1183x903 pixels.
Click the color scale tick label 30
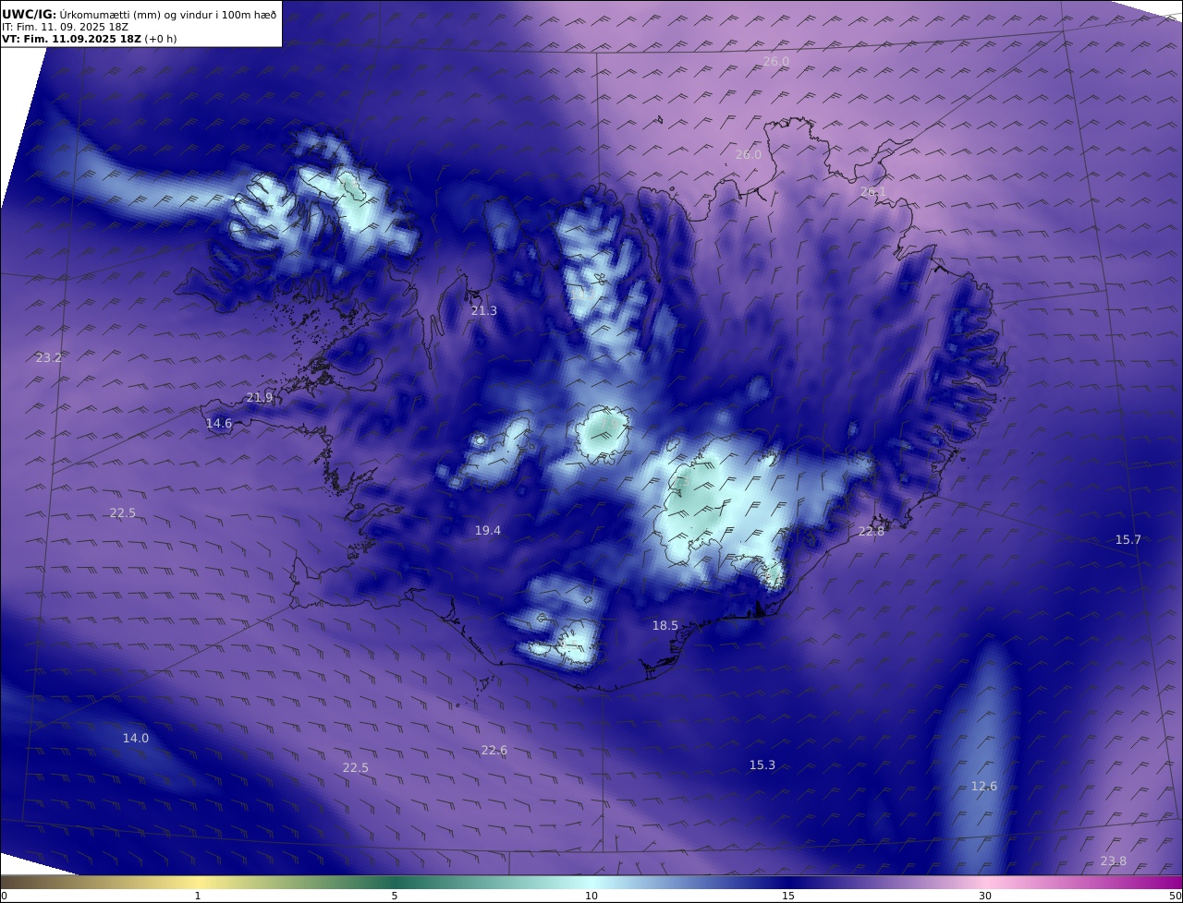(985, 897)
